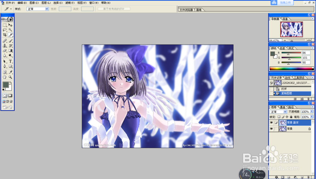Open the 文件浏览器 tab in palette well
The width and height of the screenshot is (316, 179).
click(x=186, y=10)
